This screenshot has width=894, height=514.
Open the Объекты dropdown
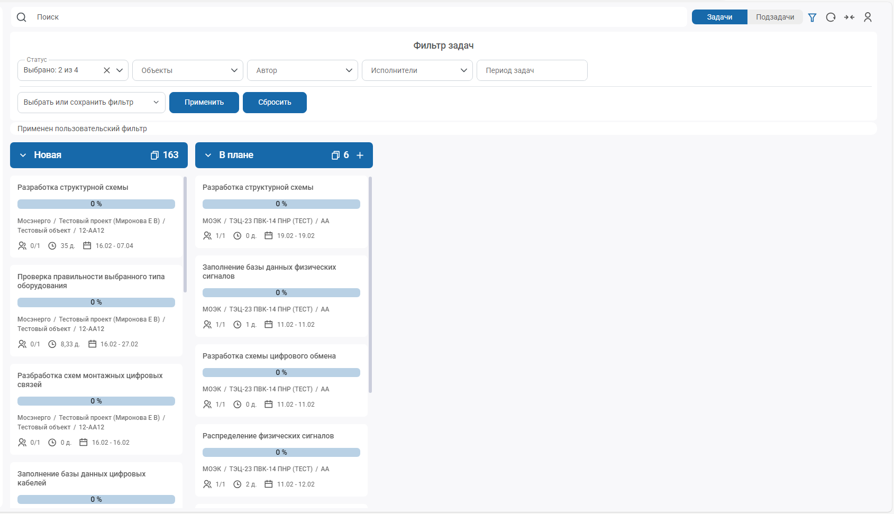(187, 70)
